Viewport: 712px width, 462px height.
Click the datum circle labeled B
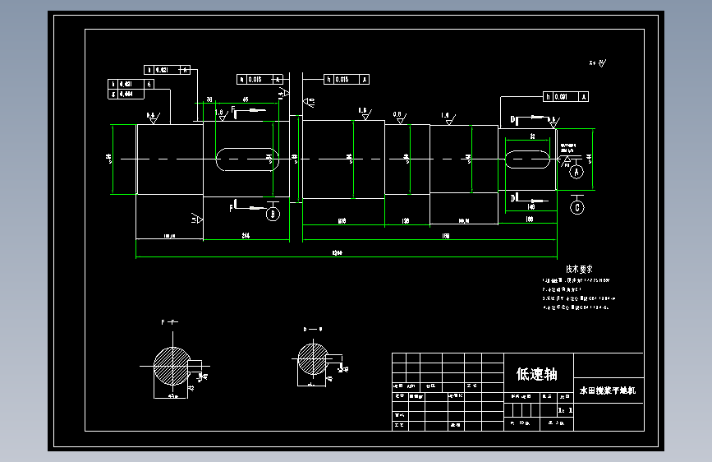coord(273,214)
